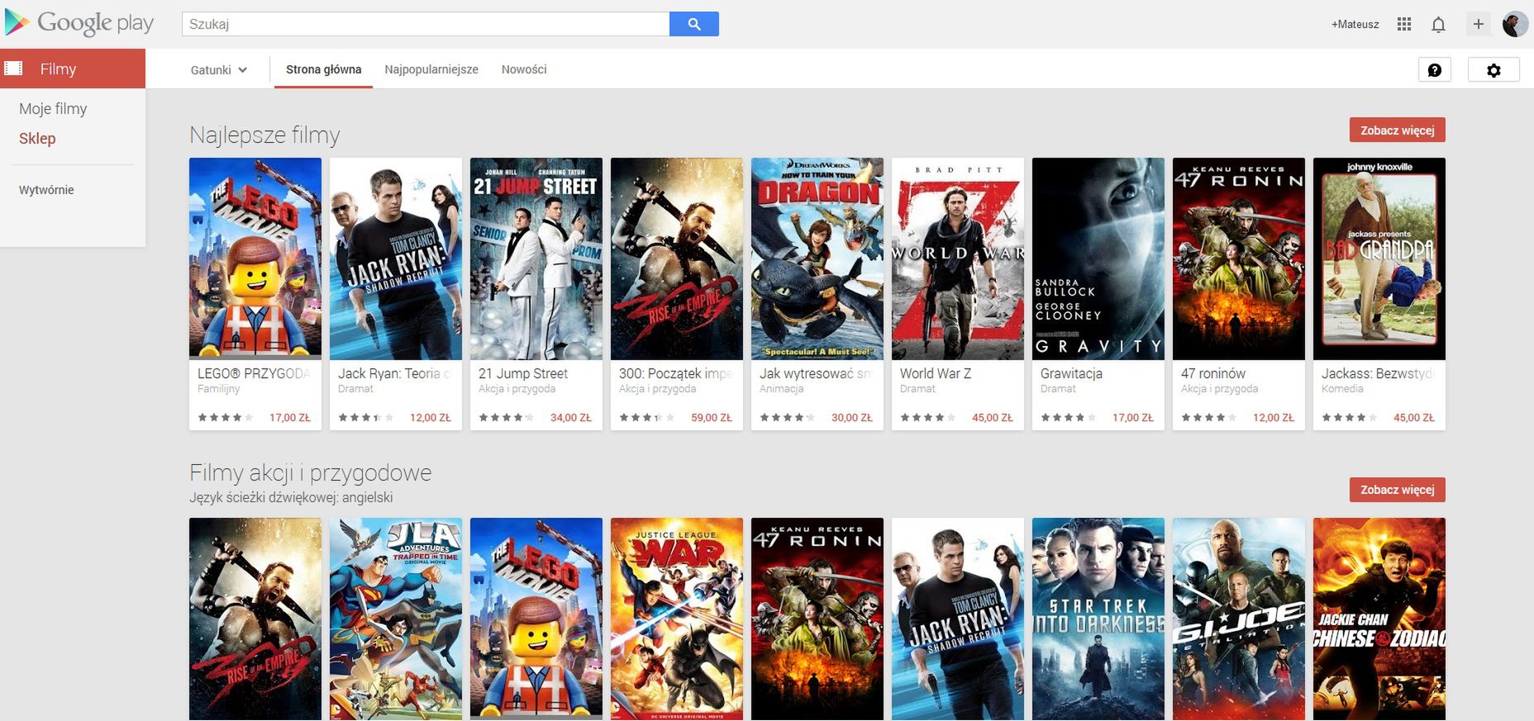Open the Filmy akcji i przygodowe heading
This screenshot has height=721, width=1534.
click(311, 472)
